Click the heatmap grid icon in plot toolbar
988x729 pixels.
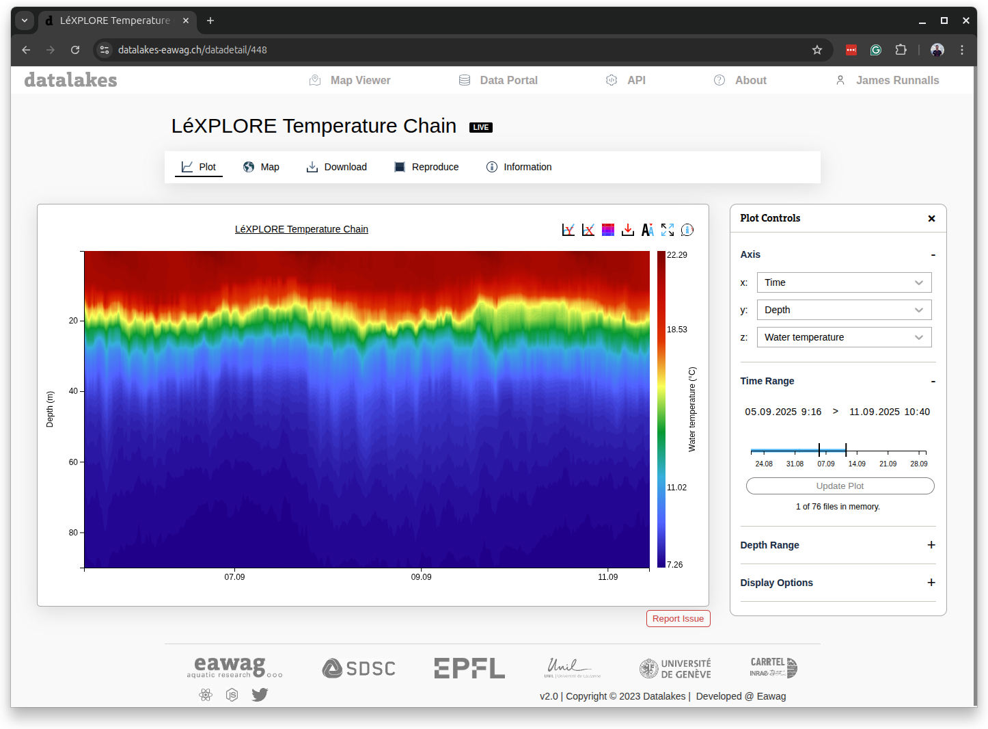608,230
